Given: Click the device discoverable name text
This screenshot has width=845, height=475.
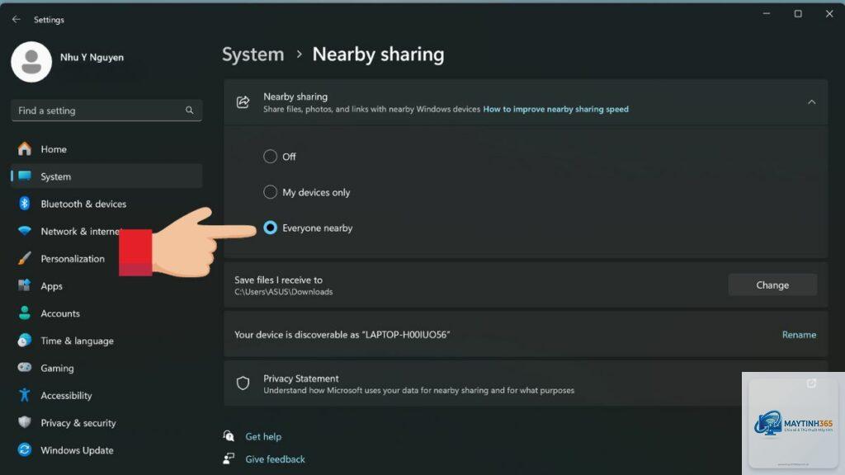Looking at the screenshot, I should tap(342, 335).
